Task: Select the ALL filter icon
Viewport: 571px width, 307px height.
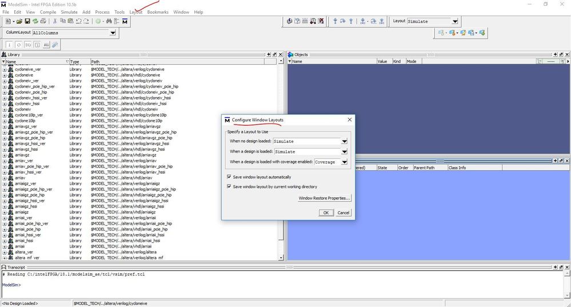Action: 46,45
